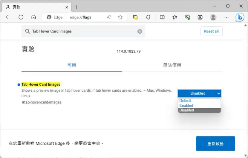Open the Bing chat sidebar icon
Screen dimensions: 248x158
(x=240, y=17)
